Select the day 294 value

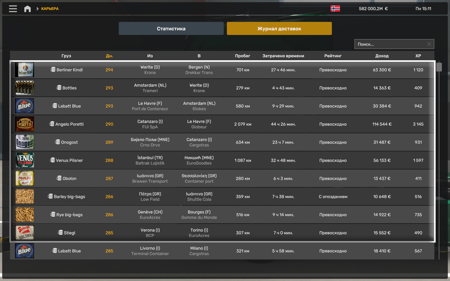coord(109,70)
